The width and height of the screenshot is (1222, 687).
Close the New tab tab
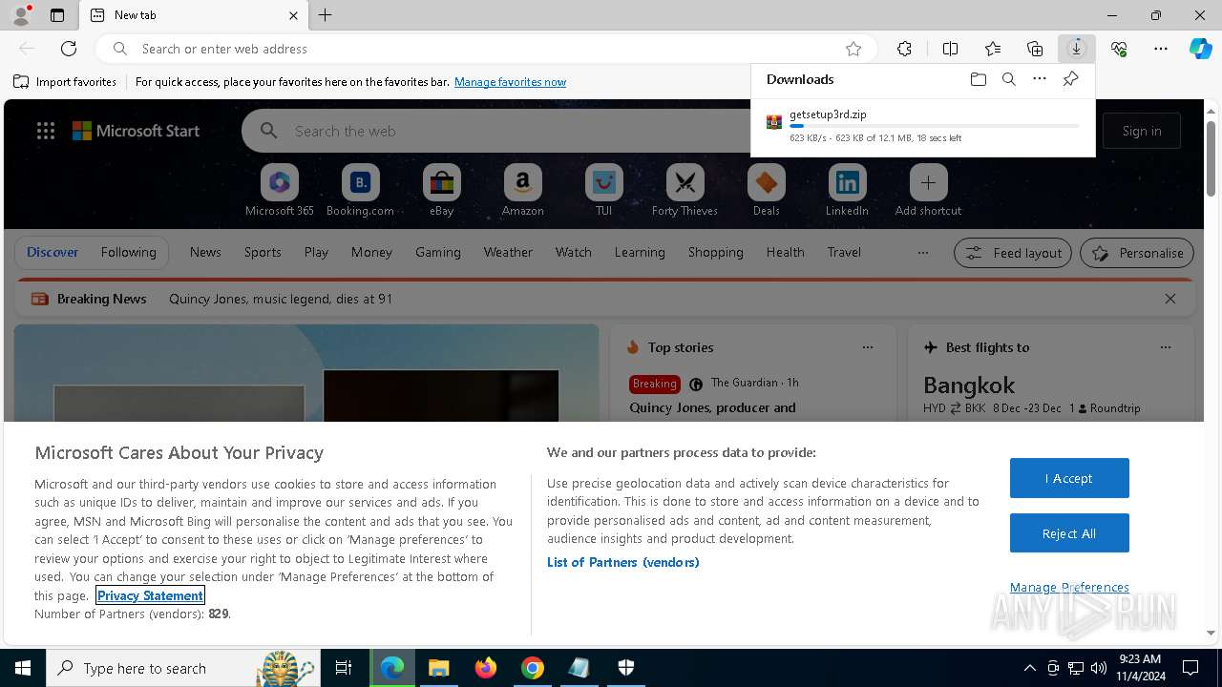(x=293, y=15)
